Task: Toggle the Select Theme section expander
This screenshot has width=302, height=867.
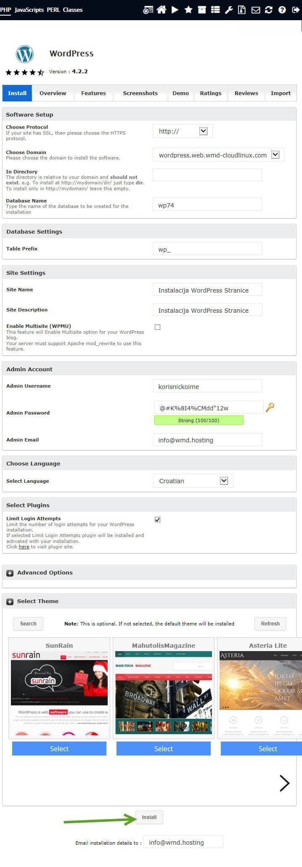Action: [x=10, y=601]
